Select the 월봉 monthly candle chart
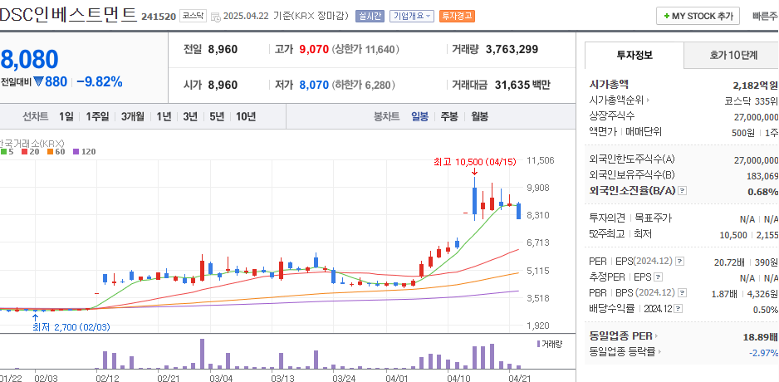 pos(480,117)
